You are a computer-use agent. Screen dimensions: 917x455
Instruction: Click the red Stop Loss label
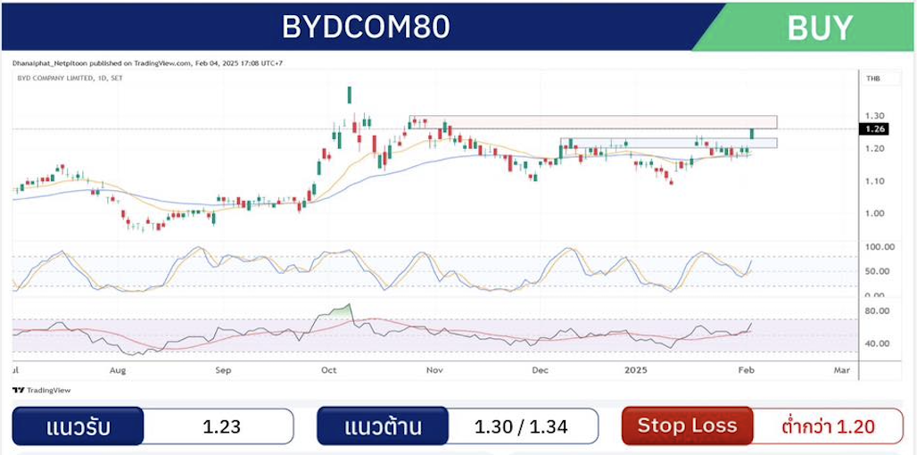pos(687,426)
